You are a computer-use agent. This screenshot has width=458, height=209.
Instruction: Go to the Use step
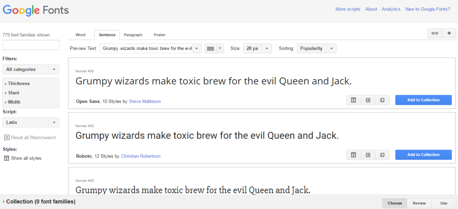click(x=444, y=203)
